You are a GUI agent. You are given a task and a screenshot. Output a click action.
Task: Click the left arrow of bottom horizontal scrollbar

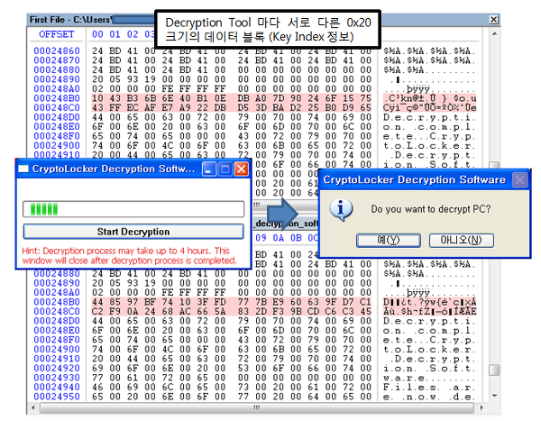[x=33, y=407]
